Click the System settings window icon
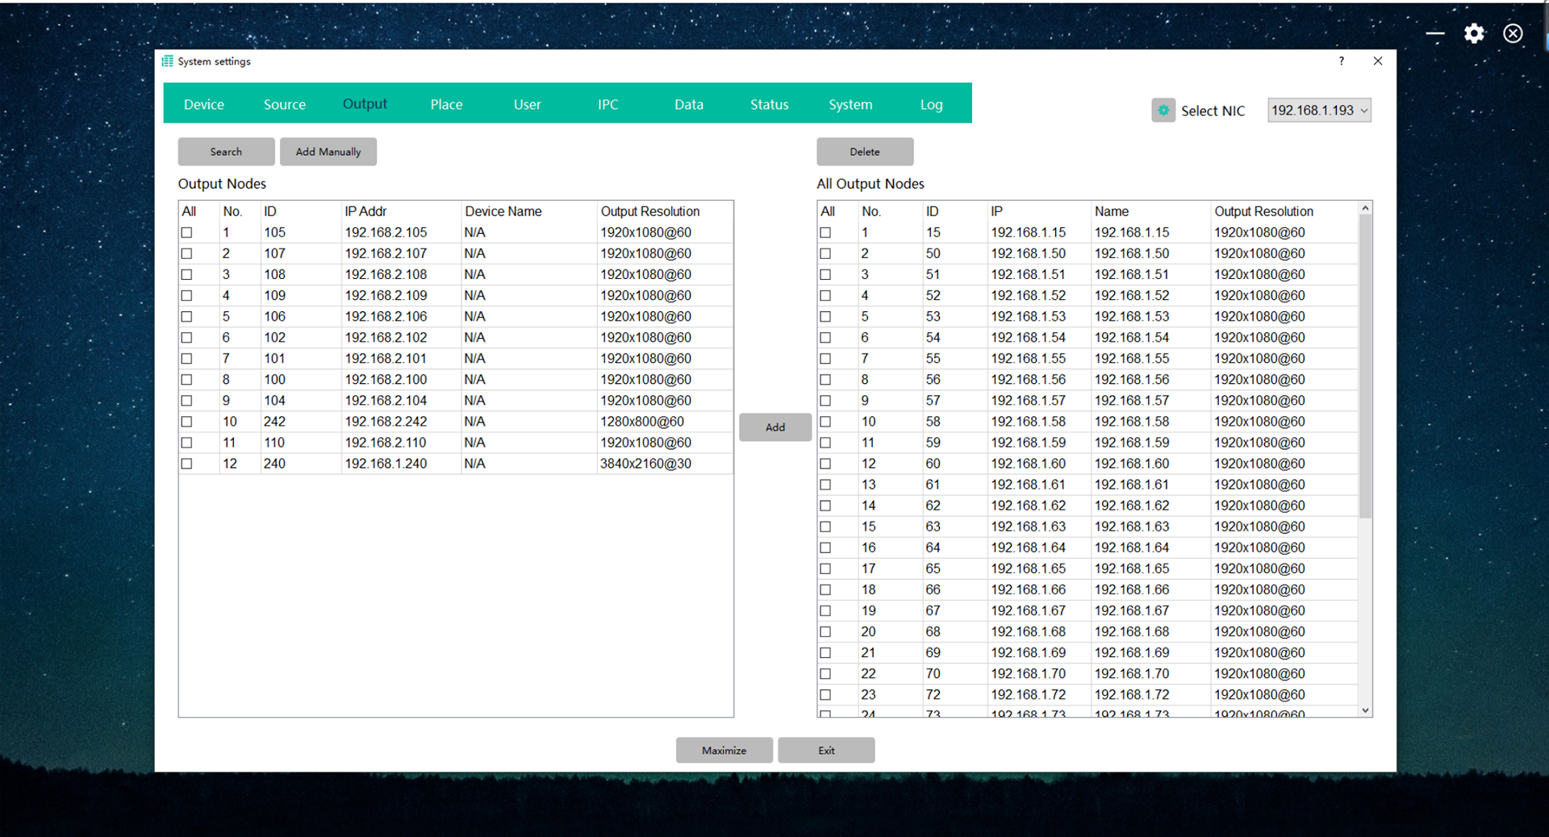The height and width of the screenshot is (837, 1549). click(168, 61)
